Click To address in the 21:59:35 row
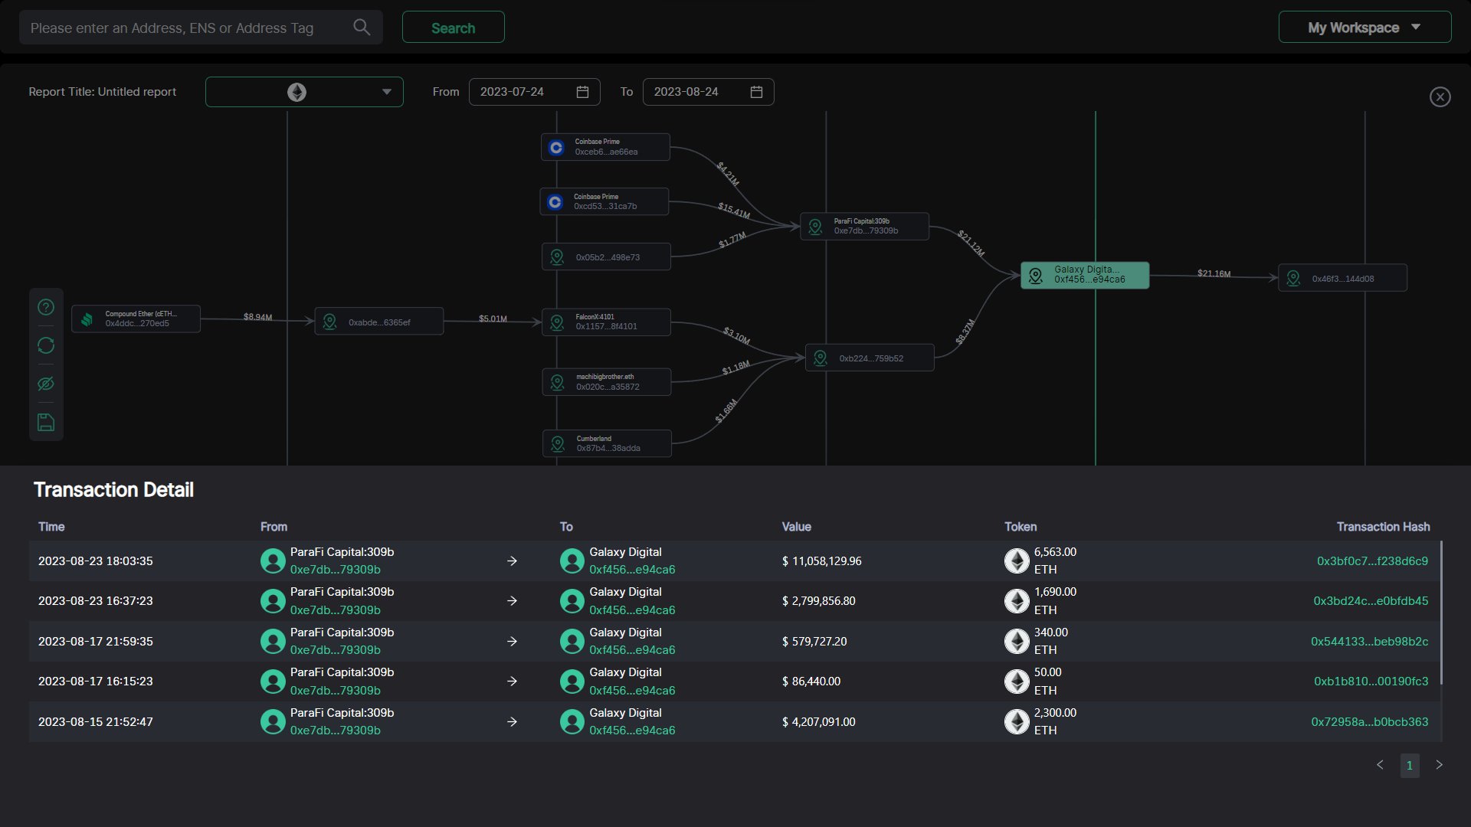This screenshot has height=827, width=1471. click(632, 650)
